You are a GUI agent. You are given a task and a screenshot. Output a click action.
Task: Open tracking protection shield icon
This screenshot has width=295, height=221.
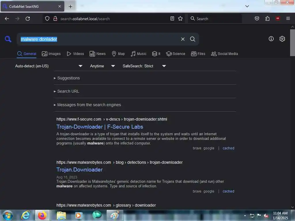coord(47,19)
